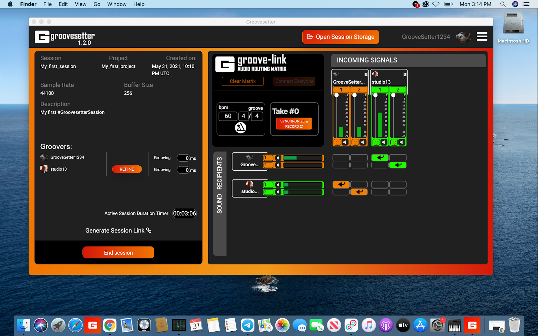Click Groove recipient channel 1 number button
Viewport: 538px width, 336px height.
click(268, 158)
